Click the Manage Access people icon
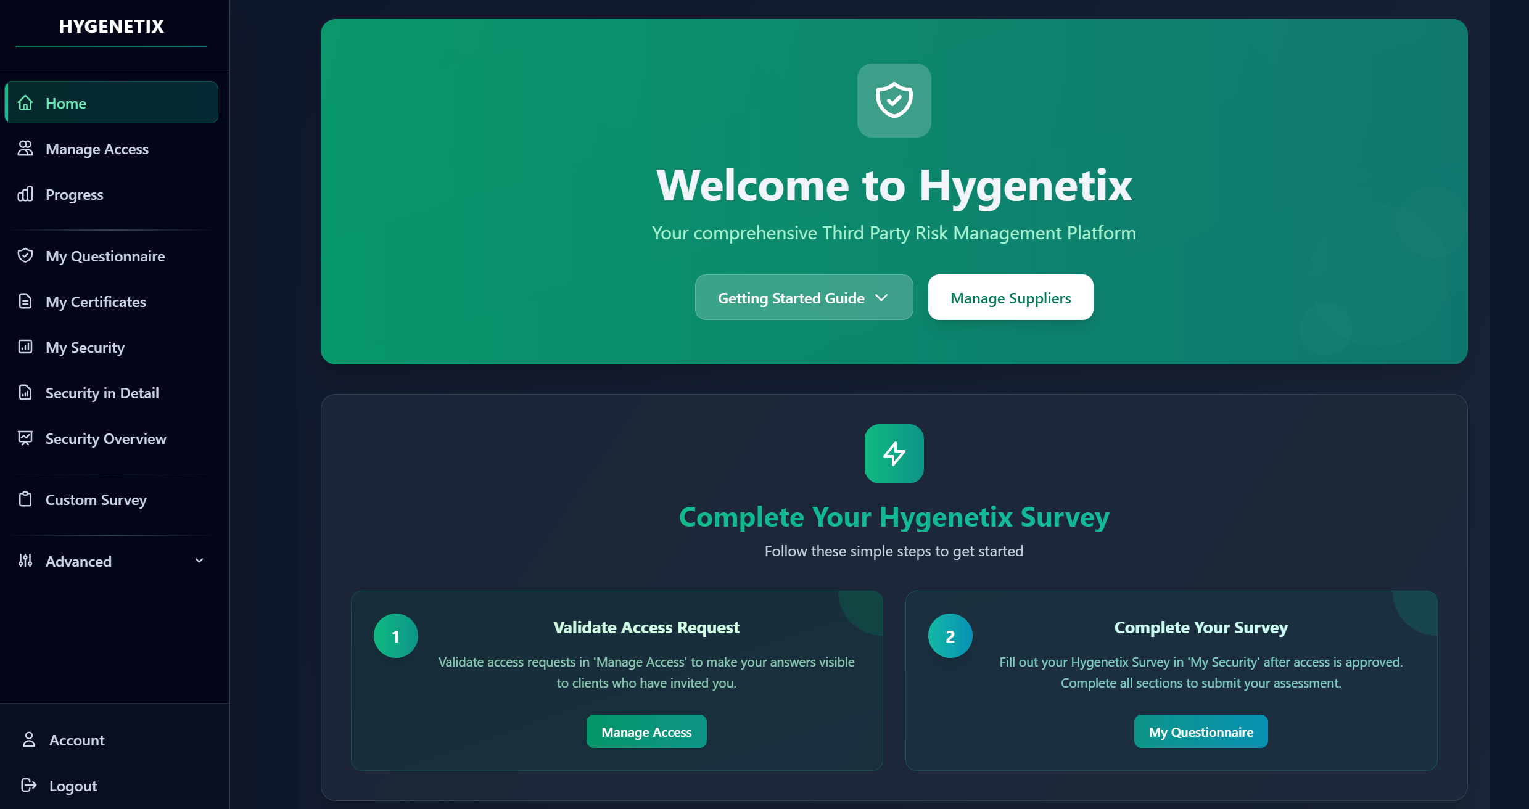The width and height of the screenshot is (1529, 809). (x=25, y=148)
